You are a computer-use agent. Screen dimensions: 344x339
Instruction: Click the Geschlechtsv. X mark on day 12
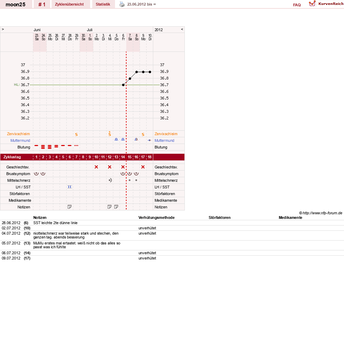(109, 167)
